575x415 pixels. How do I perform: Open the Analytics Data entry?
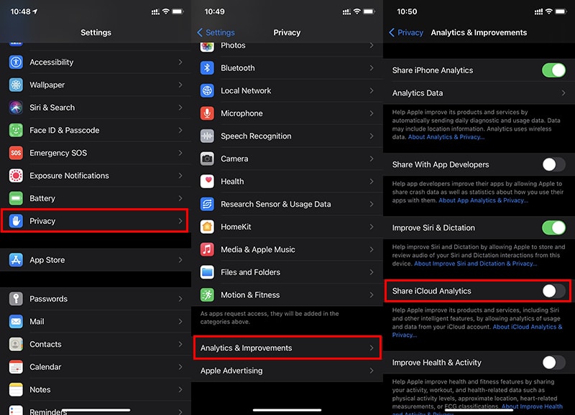[479, 93]
